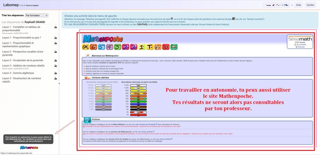This screenshot has height=155, width=320.
Task: Click 'Se connecter' in the Sésamath box
Action: tap(301, 45)
